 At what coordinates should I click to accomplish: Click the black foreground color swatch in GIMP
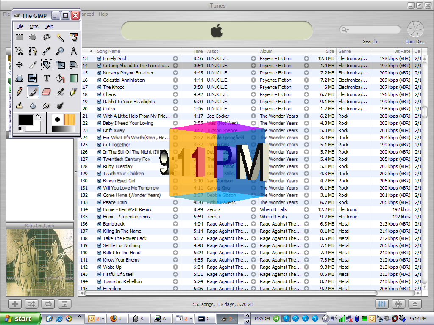tap(26, 120)
